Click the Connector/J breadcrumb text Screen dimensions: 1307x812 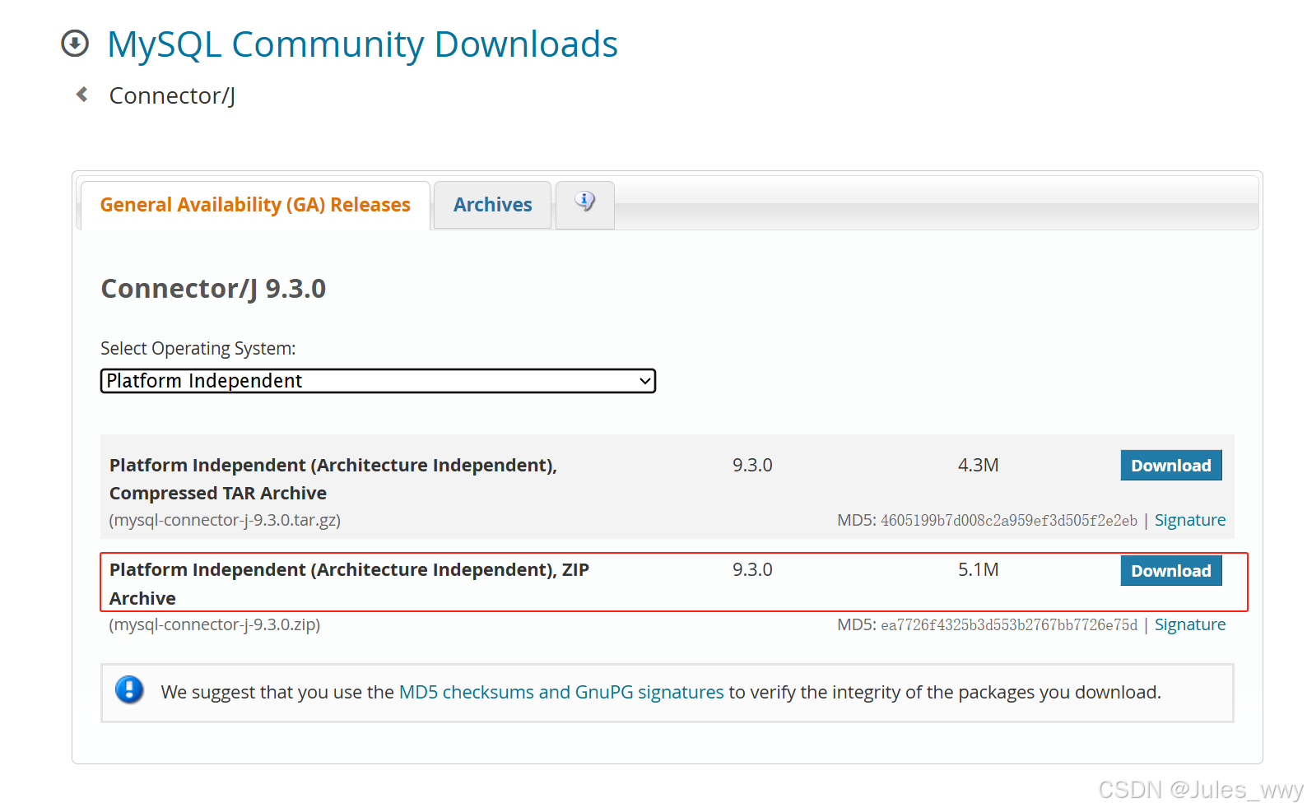[x=172, y=95]
